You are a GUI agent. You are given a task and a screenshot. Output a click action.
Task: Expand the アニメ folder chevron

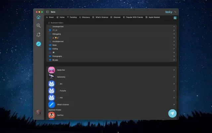[x=174, y=30]
